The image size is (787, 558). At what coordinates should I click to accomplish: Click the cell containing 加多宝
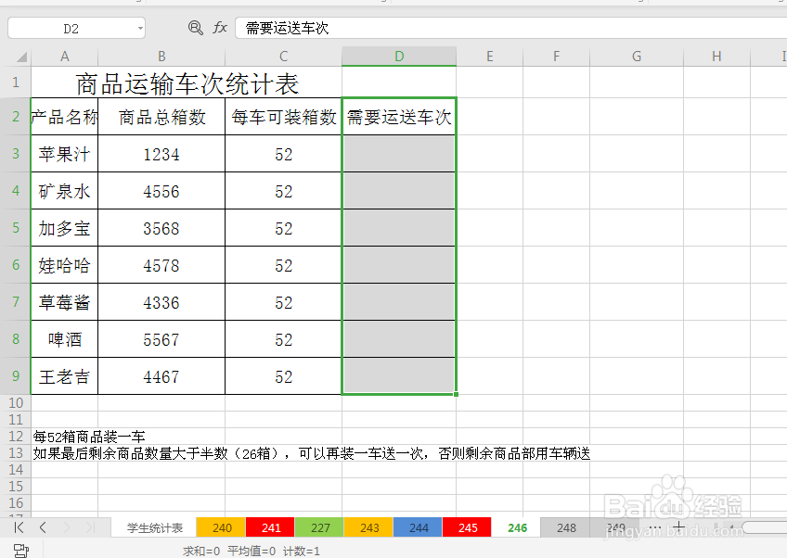point(65,228)
